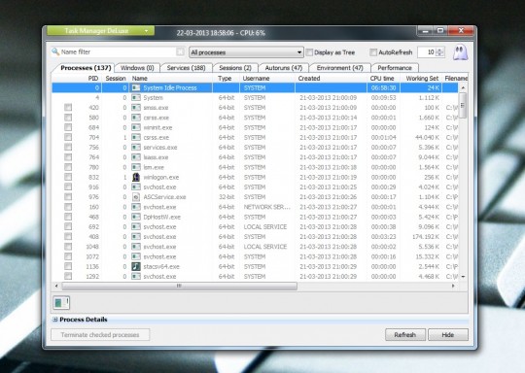Check the box for smss.exe PID 420
Viewport: 525px width, 373px height.
[x=68, y=108]
